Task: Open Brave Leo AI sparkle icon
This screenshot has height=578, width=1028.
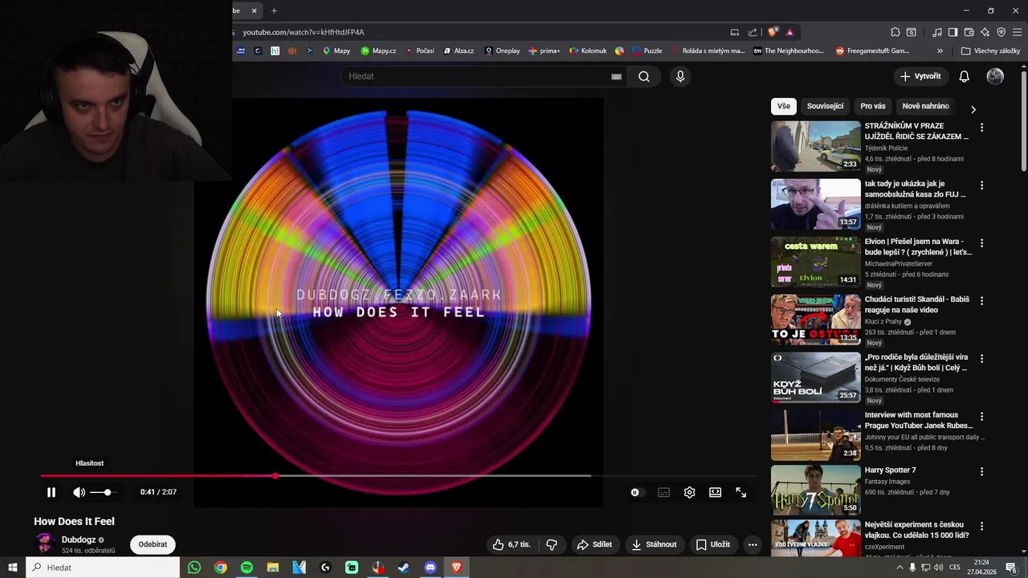Action: tap(985, 32)
